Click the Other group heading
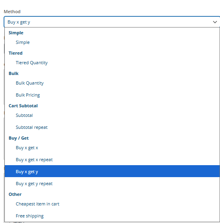 coord(15,194)
